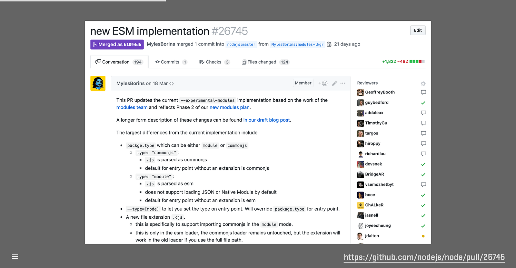516x268 pixels.
Task: Click the comment status icon for vsemozhetbyt
Action: pos(423,184)
